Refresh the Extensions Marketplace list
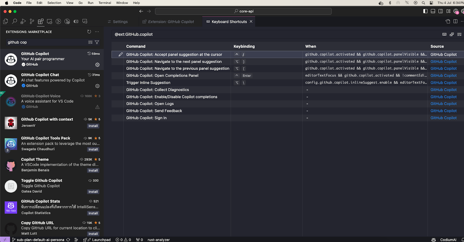This screenshot has width=464, height=242. point(89,32)
